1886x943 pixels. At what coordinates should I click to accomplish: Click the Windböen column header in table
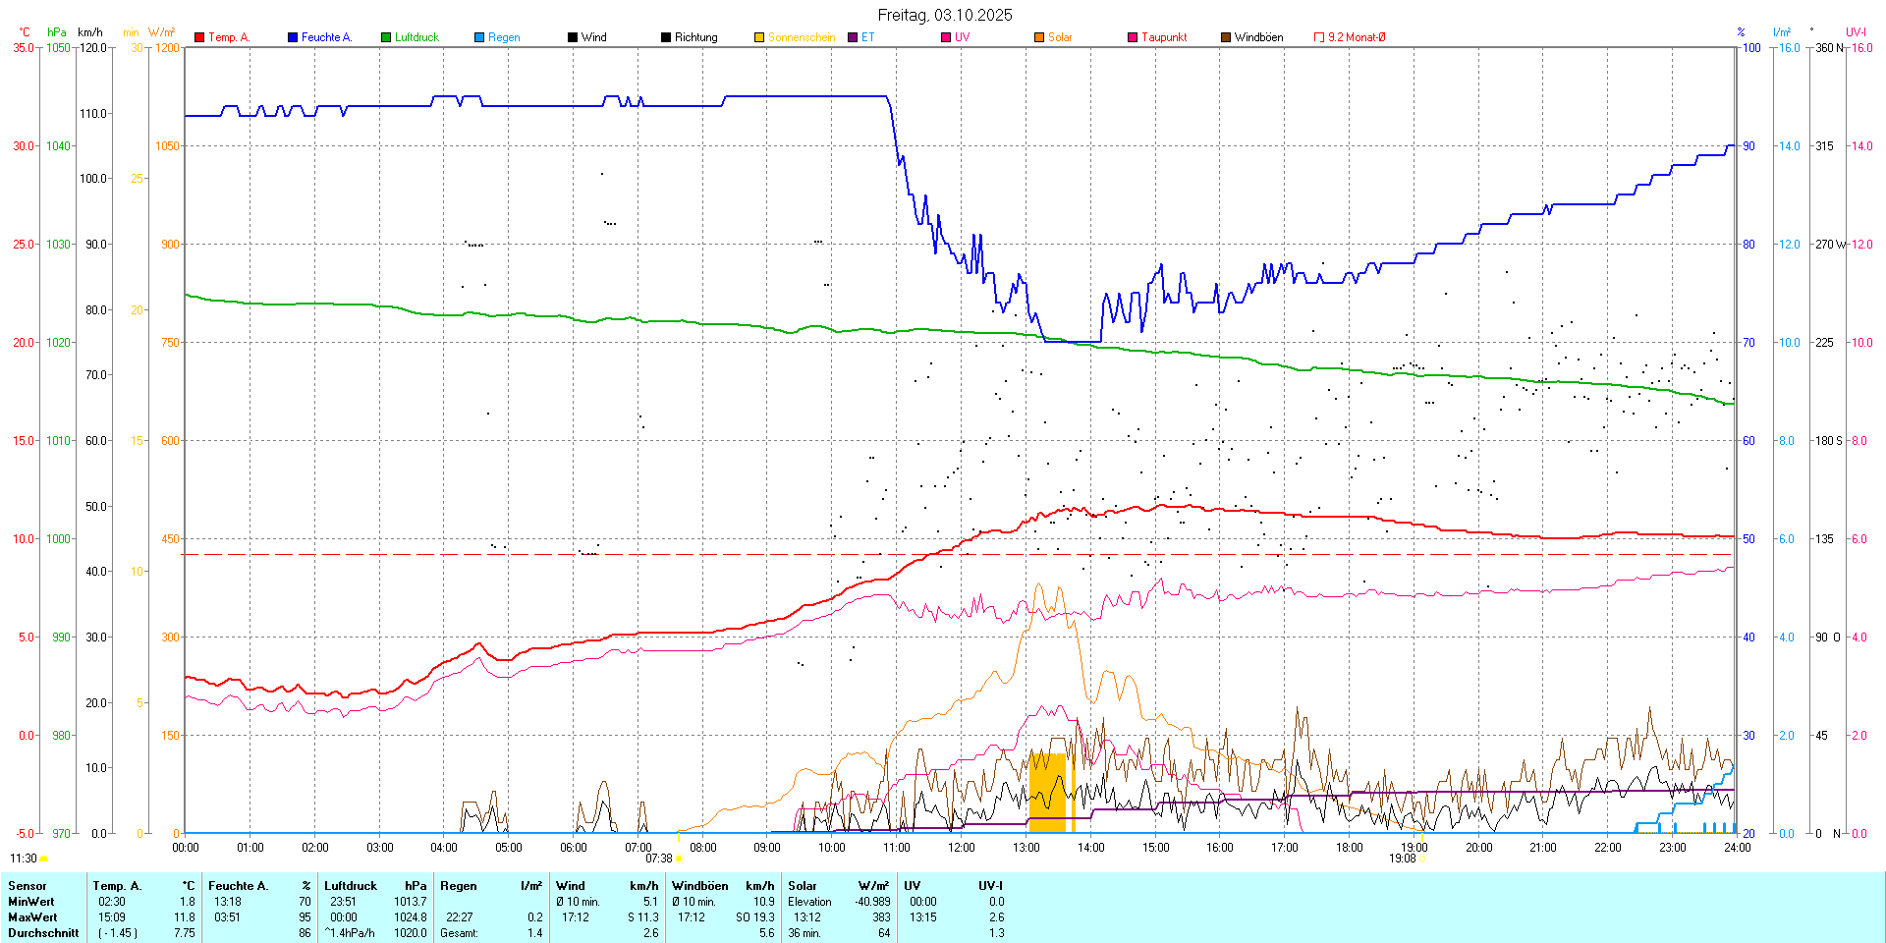click(700, 886)
